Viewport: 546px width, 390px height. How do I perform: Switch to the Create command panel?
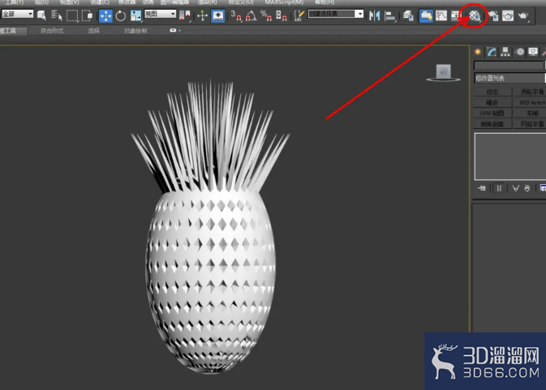click(x=478, y=52)
